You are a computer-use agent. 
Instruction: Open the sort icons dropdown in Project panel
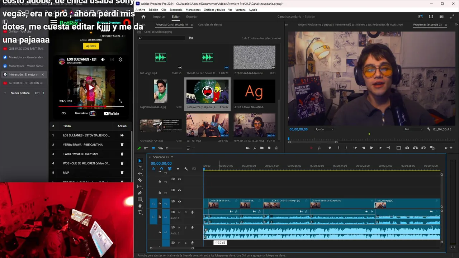[190, 148]
